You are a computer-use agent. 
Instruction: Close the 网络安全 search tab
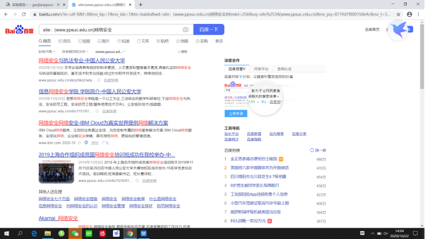[x=130, y=5]
